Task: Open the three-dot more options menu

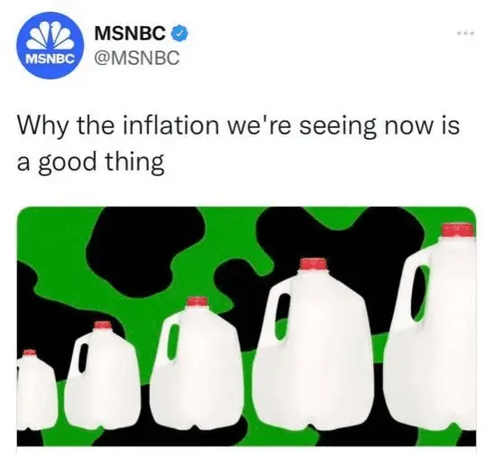Action: click(x=466, y=32)
